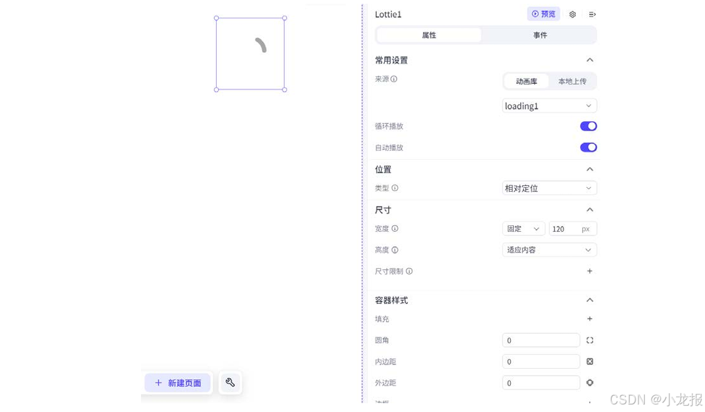The image size is (705, 412).
Task: Switch to the 事件 tab
Action: (540, 35)
